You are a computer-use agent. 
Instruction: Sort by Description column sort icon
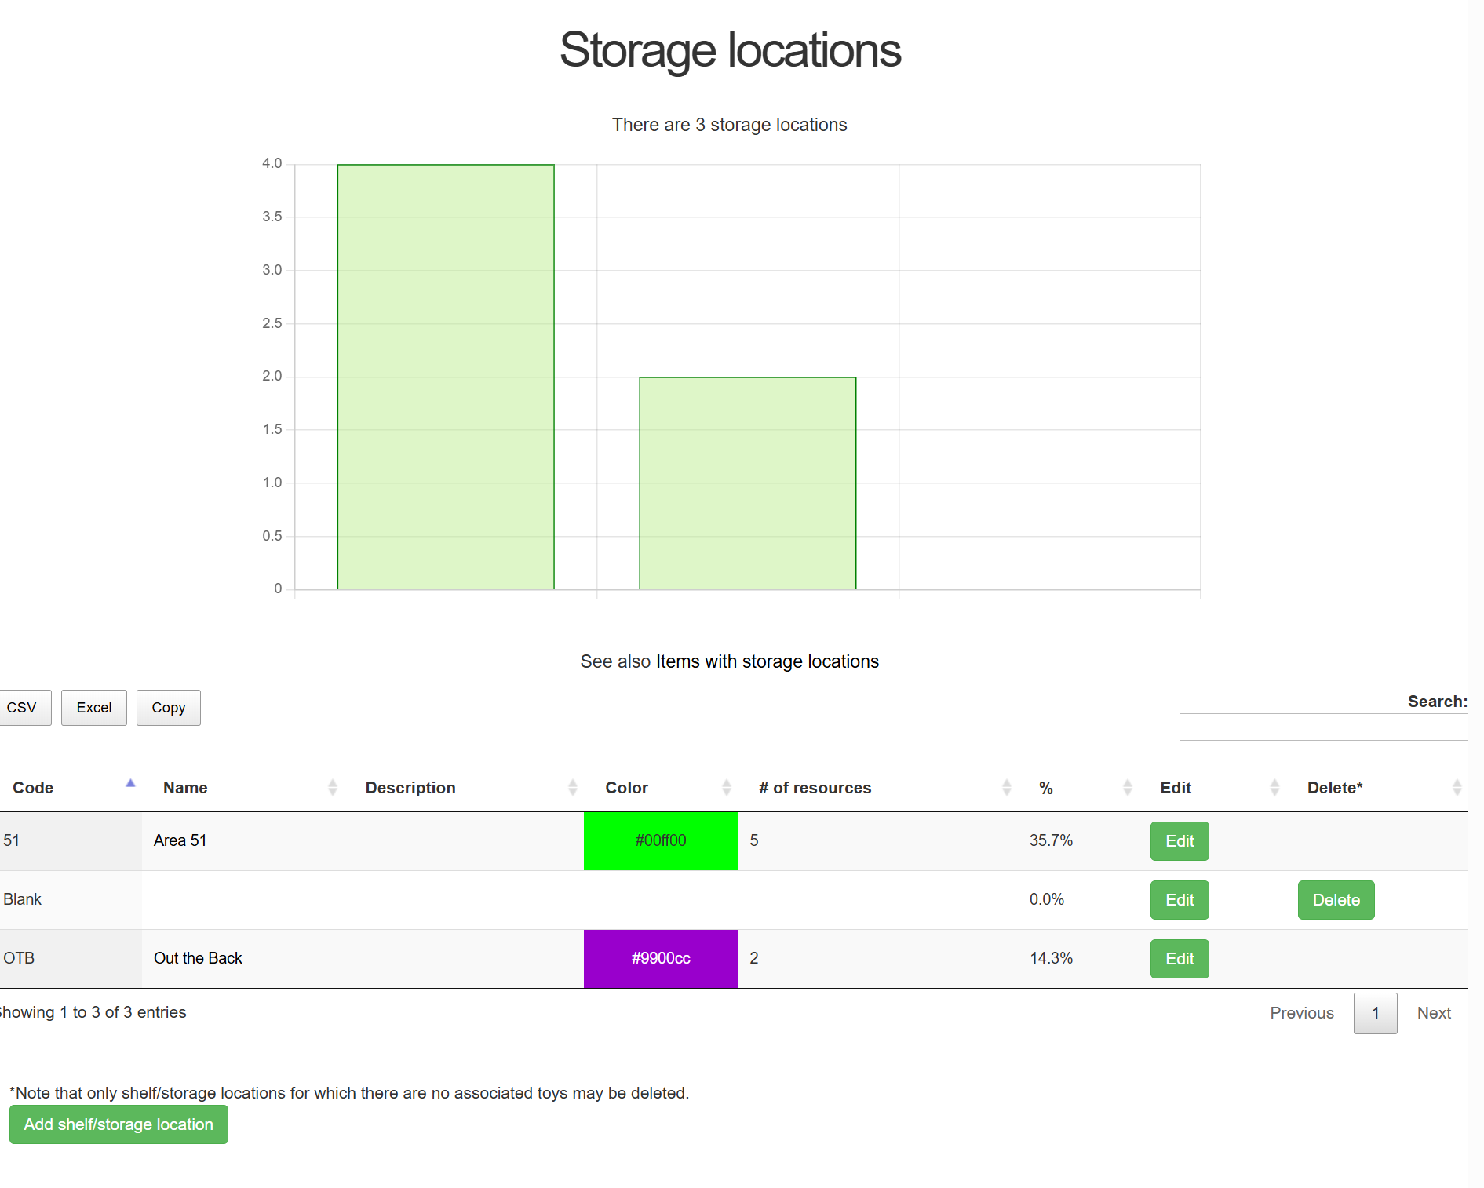[572, 787]
